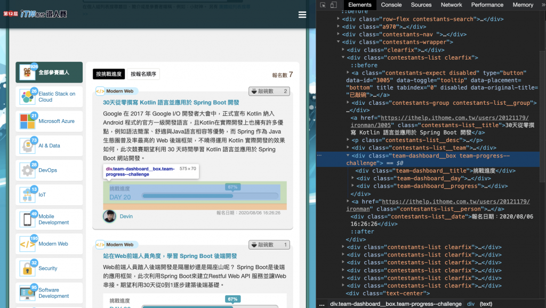The image size is (546, 308).
Task: Select the team-dashboard__title div line
Action: [x=436, y=171]
